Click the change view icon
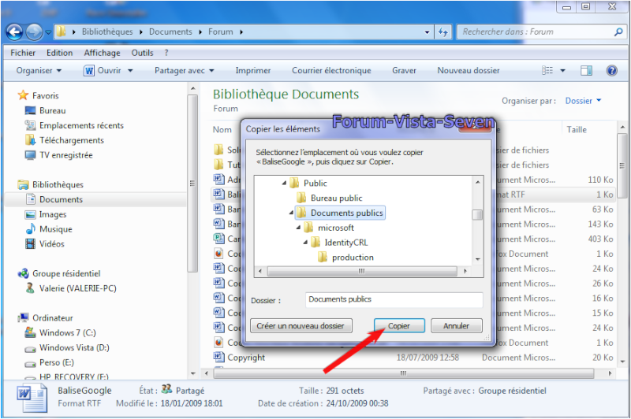Viewport: 631px width, 419px height. (x=547, y=71)
